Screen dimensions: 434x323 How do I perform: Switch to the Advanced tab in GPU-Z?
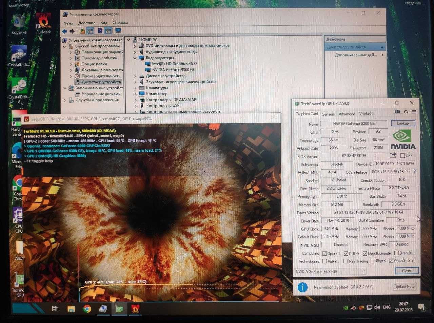pyautogui.click(x=347, y=114)
